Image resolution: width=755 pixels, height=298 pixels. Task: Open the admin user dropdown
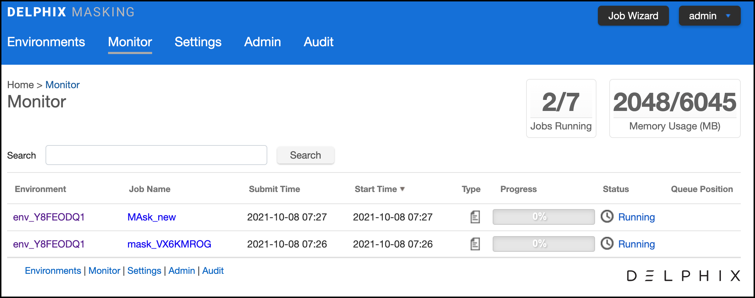click(709, 16)
